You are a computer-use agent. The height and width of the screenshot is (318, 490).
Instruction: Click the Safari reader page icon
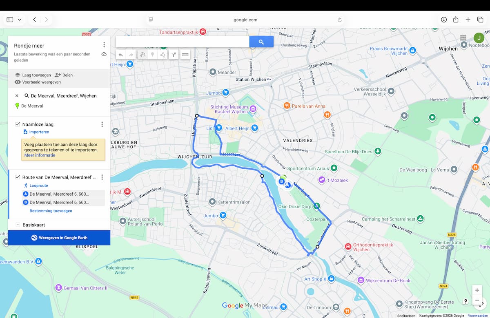coord(151,20)
